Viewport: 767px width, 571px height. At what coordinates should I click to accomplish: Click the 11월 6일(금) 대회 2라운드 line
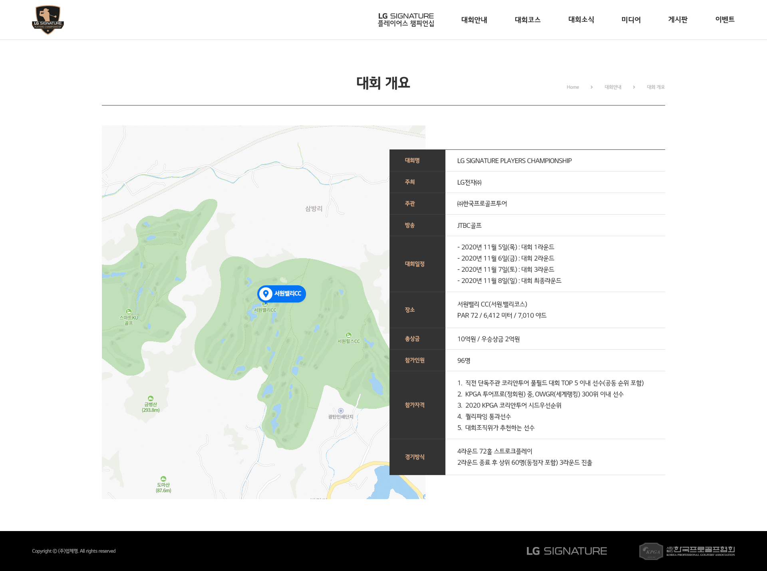(x=506, y=259)
